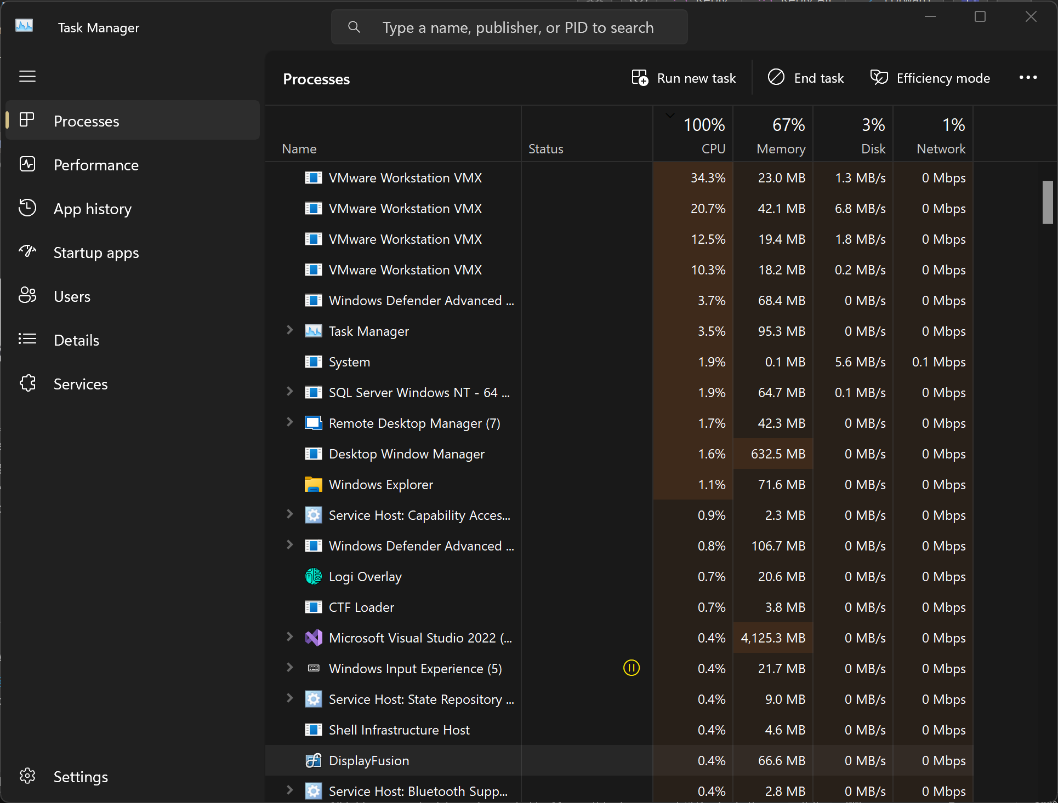Click the Performance sidebar icon
The width and height of the screenshot is (1058, 803).
click(27, 164)
